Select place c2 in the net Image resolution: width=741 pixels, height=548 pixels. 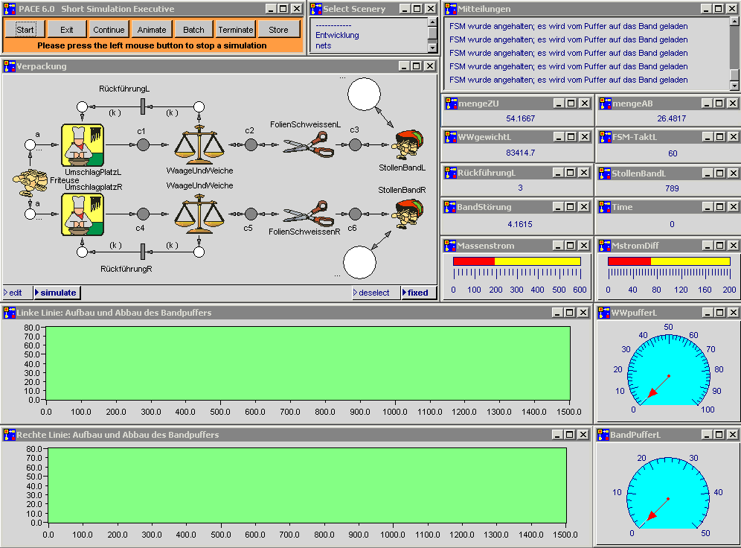coord(251,144)
